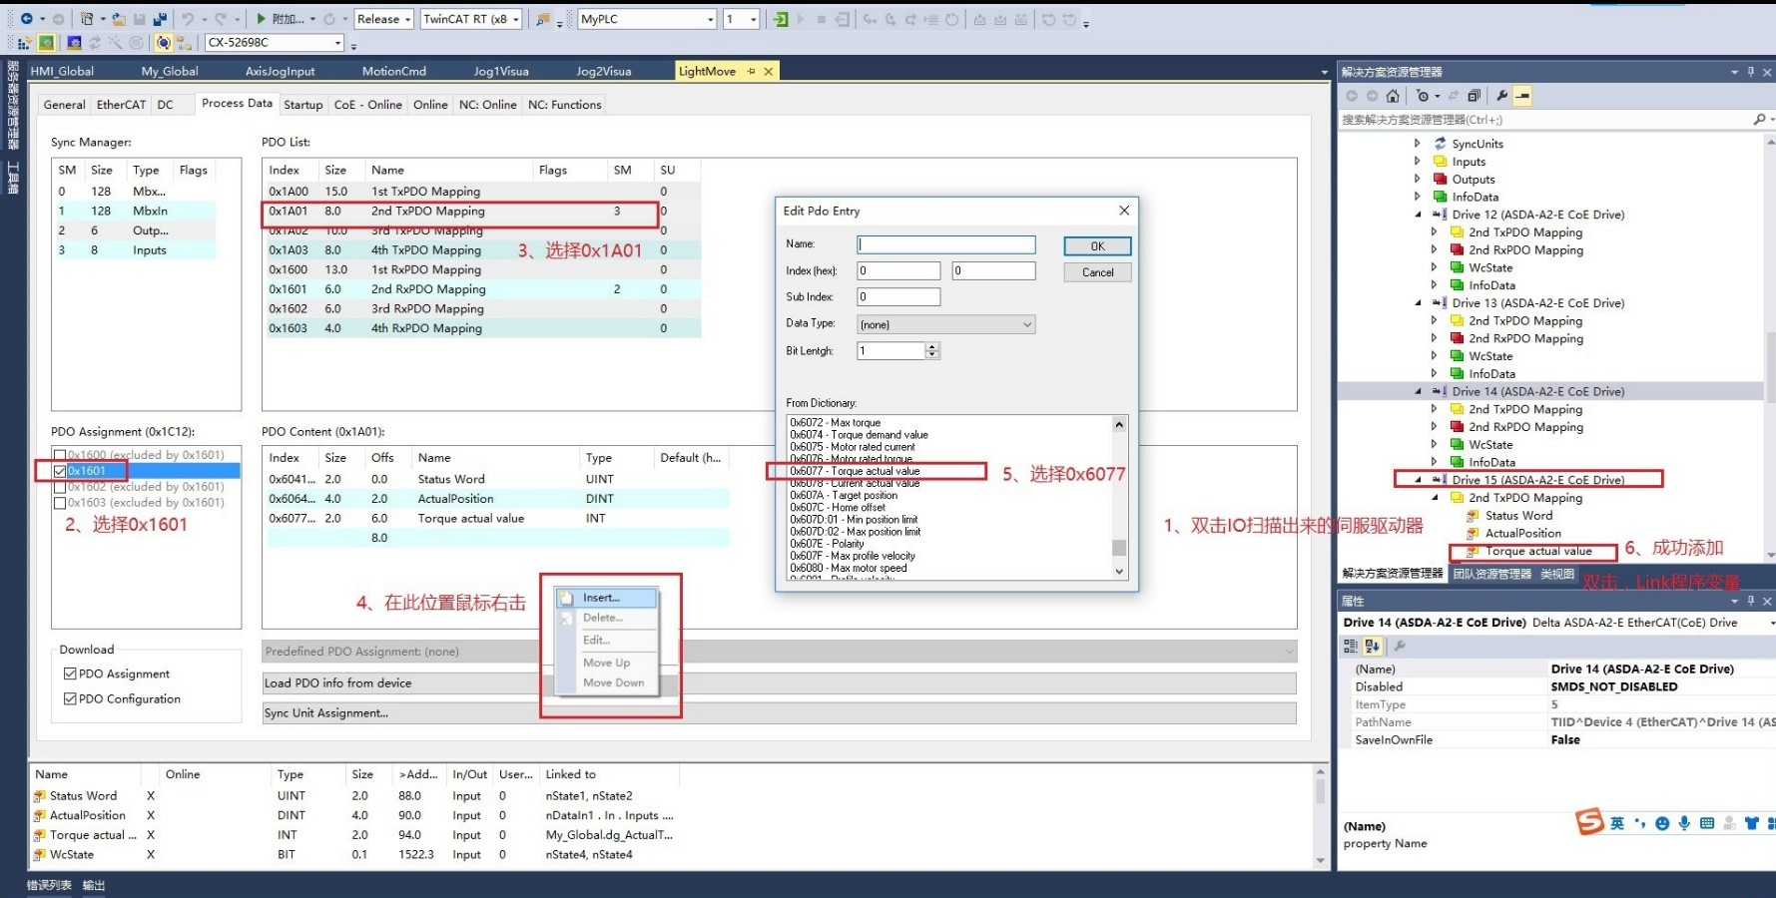Click the open file toolbar icon

pyautogui.click(x=119, y=19)
